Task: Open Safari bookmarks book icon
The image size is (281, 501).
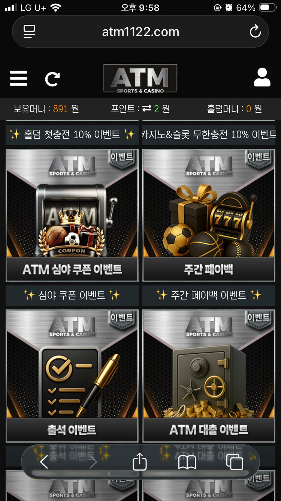Action: click(x=187, y=462)
